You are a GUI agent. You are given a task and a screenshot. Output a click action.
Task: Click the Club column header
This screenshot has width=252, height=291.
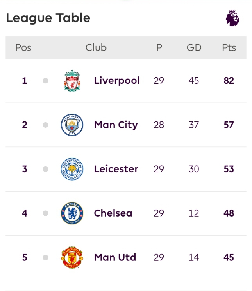tap(96, 48)
